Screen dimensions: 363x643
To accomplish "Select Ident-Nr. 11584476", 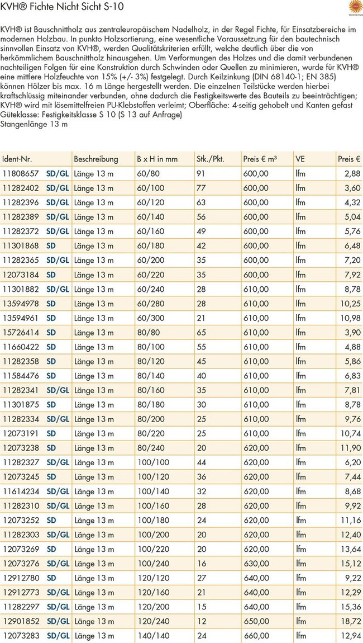I will click(x=21, y=376).
